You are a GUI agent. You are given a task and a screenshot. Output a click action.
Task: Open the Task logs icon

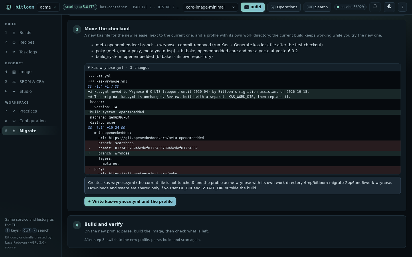14,52
